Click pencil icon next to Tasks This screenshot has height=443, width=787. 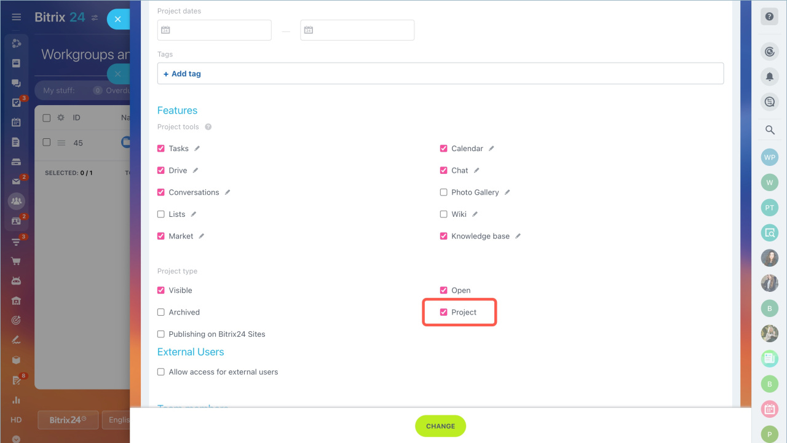197,149
